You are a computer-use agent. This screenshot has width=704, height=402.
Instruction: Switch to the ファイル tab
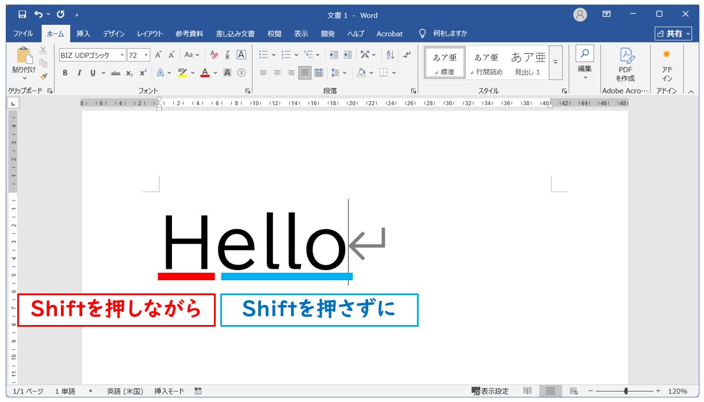[23, 34]
